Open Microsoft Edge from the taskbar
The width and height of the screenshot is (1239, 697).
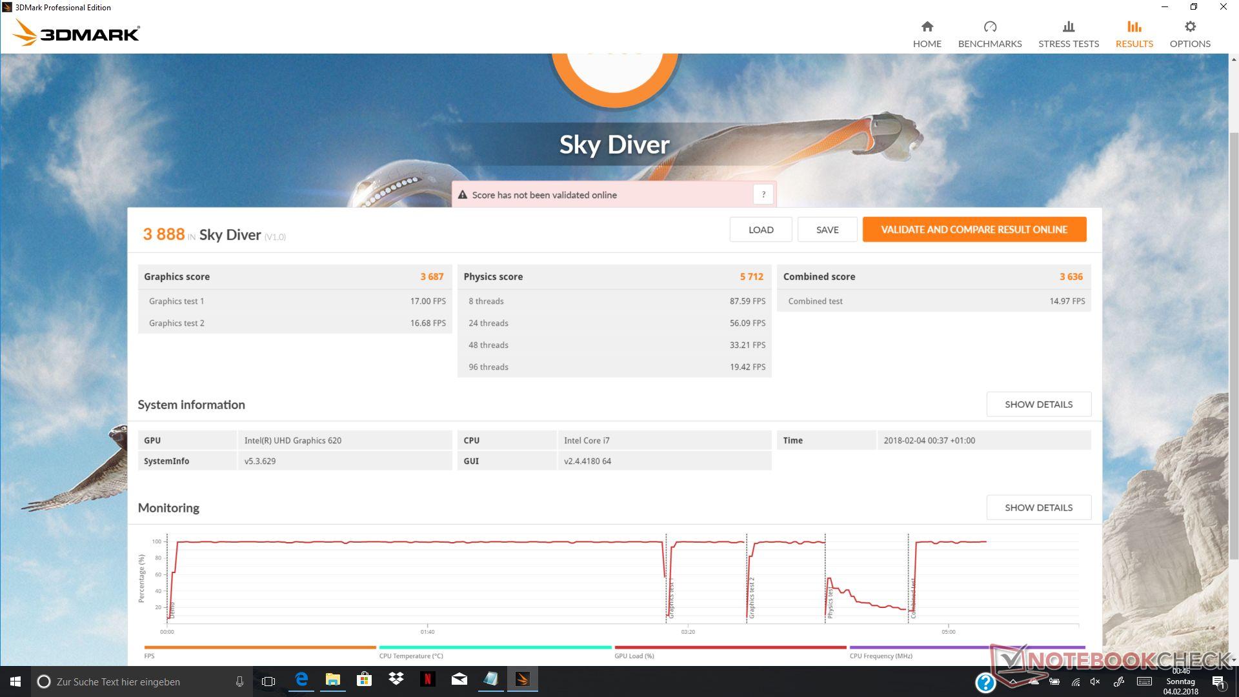click(301, 680)
